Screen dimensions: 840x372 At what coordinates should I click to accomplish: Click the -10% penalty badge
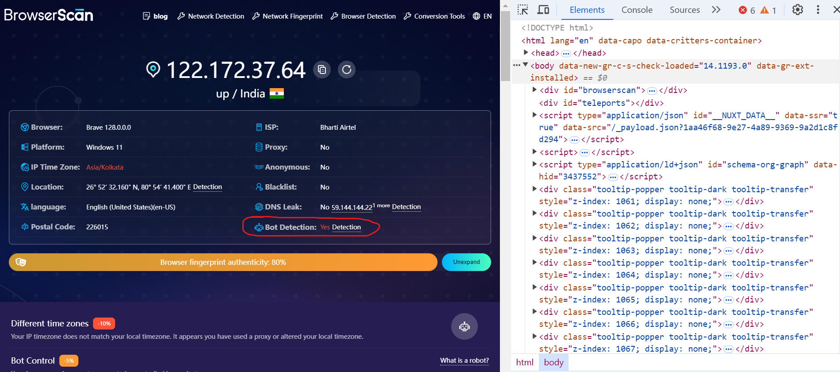104,324
